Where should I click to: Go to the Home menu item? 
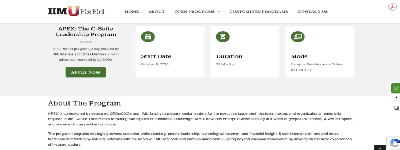coord(132,12)
